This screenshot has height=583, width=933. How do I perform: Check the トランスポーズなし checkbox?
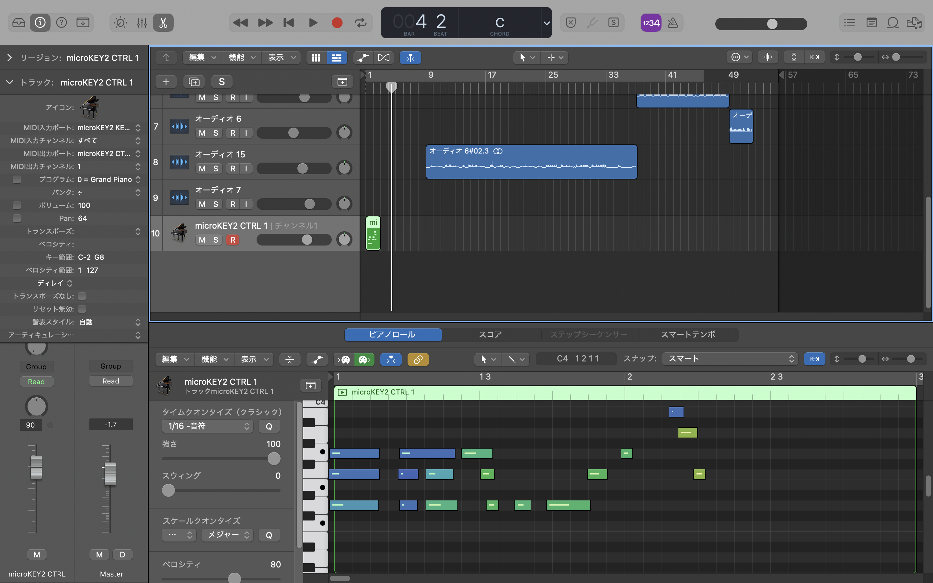point(82,296)
